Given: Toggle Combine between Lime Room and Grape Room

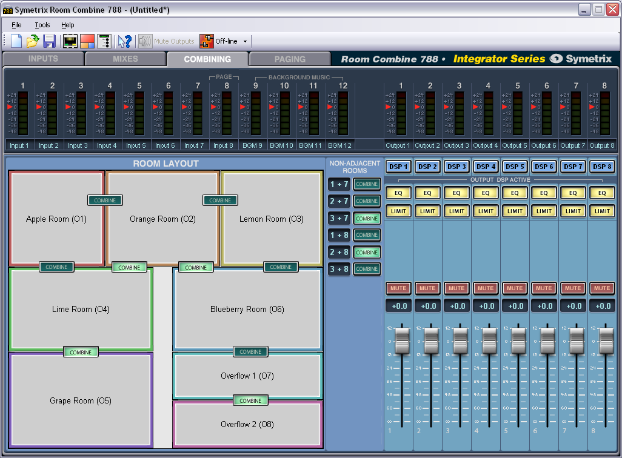Looking at the screenshot, I should [x=81, y=352].
